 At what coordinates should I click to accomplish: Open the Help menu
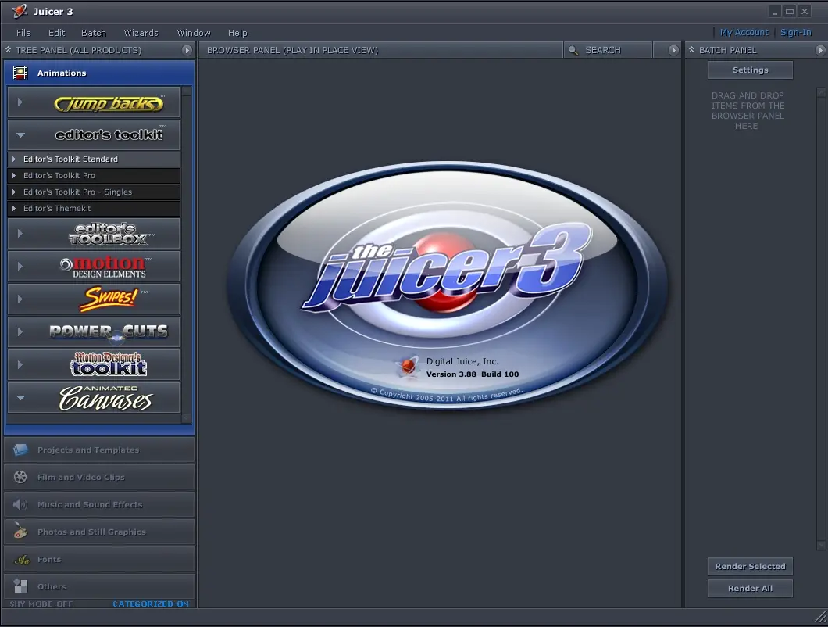pyautogui.click(x=237, y=33)
